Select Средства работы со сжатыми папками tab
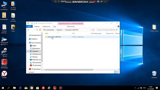Screen dimensions: 160x90 (x=71, y=23)
